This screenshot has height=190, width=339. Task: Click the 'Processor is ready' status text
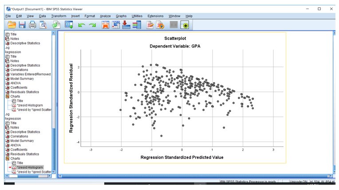coord(248,182)
